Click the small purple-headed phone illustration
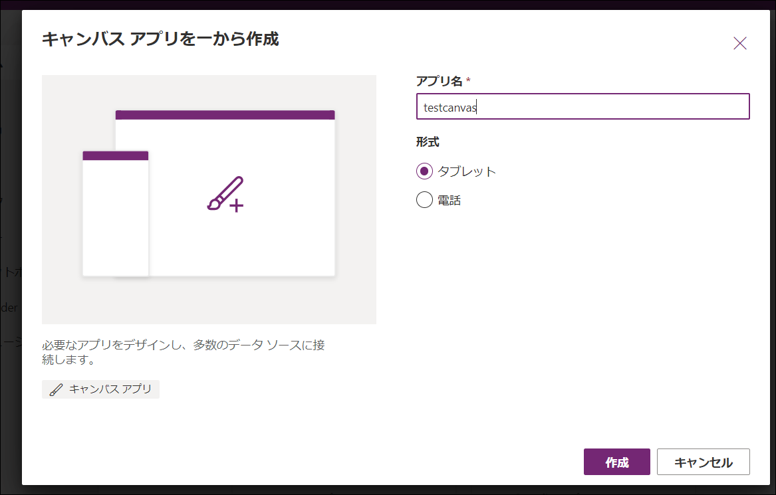 [116, 213]
